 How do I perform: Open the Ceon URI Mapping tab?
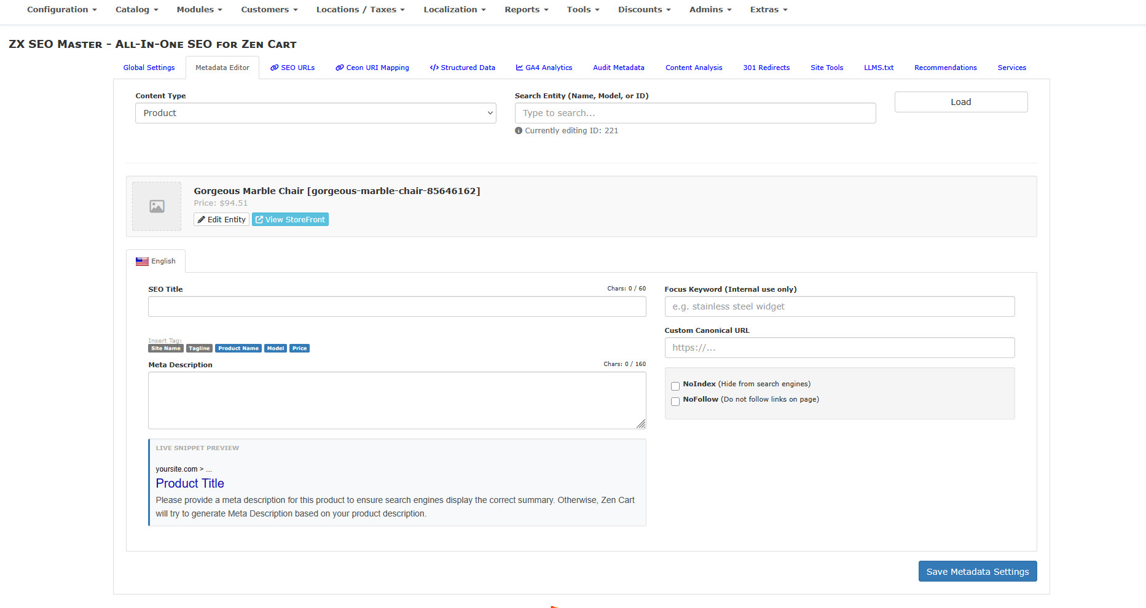coord(372,68)
